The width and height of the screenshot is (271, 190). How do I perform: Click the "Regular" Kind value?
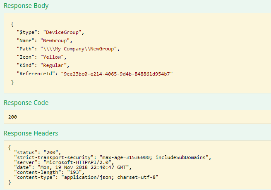pyautogui.click(x=54, y=65)
